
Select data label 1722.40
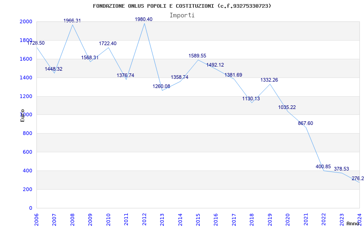click(x=108, y=43)
